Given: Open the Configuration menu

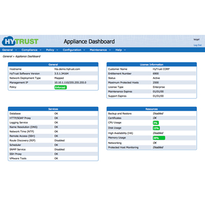Looking at the screenshot, I should [x=72, y=50].
